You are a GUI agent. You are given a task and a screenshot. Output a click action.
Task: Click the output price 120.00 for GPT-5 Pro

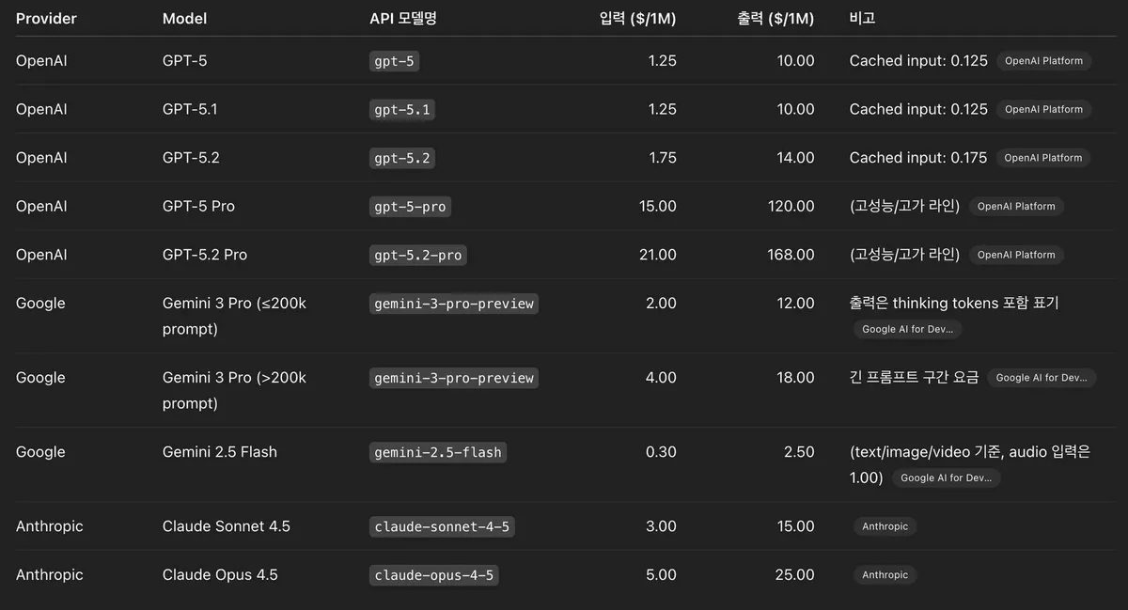[791, 206]
